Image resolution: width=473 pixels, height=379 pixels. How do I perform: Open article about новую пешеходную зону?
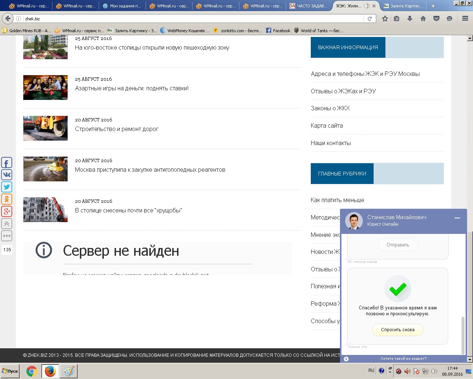pyautogui.click(x=152, y=48)
